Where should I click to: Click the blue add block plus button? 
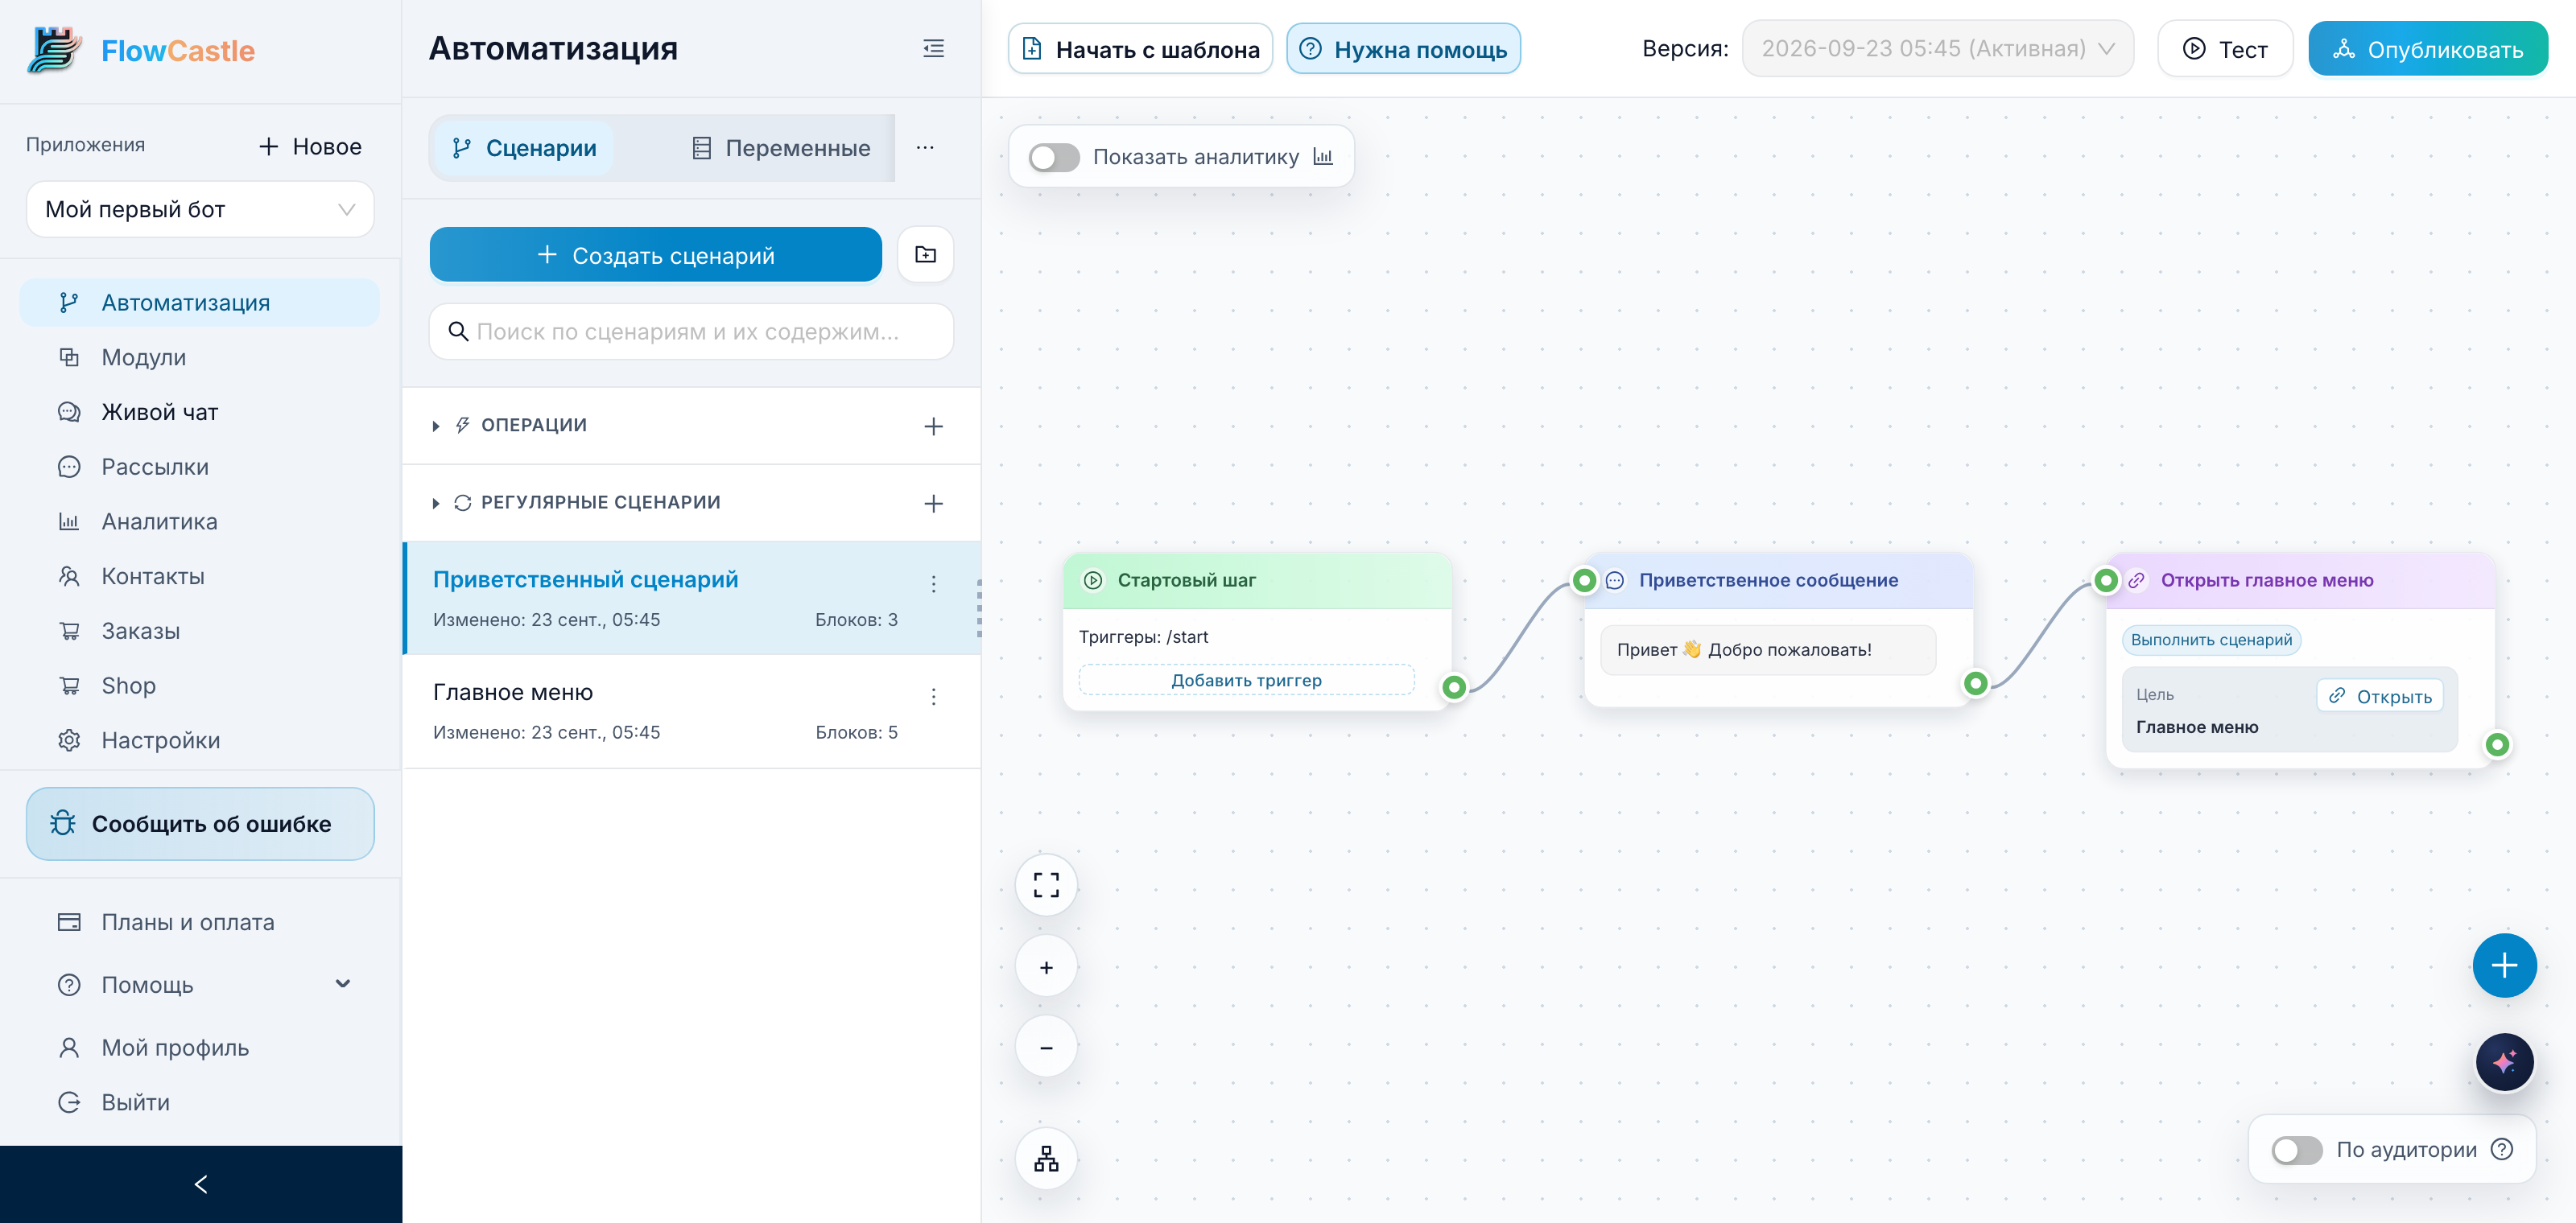[x=2503, y=966]
